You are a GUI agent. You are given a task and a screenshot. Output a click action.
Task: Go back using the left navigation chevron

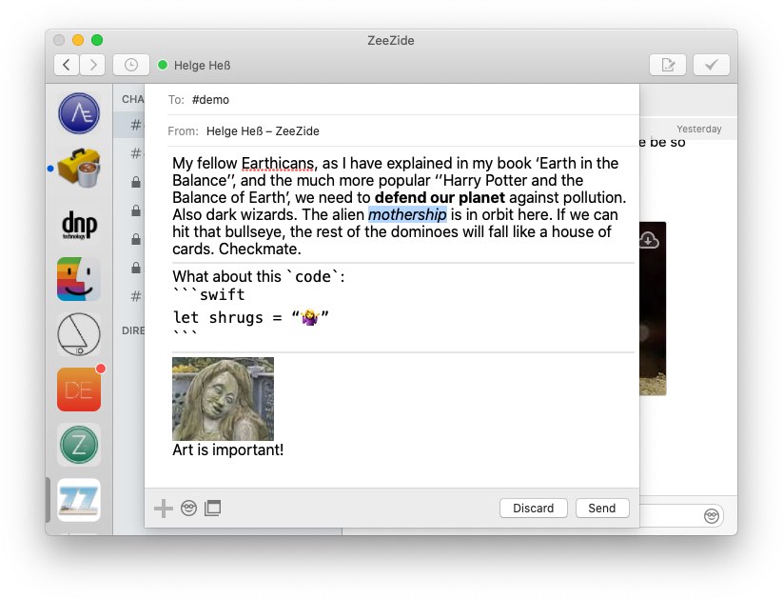pyautogui.click(x=66, y=65)
